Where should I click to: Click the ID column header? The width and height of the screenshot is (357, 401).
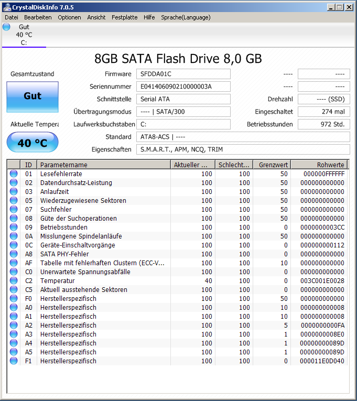28,165
